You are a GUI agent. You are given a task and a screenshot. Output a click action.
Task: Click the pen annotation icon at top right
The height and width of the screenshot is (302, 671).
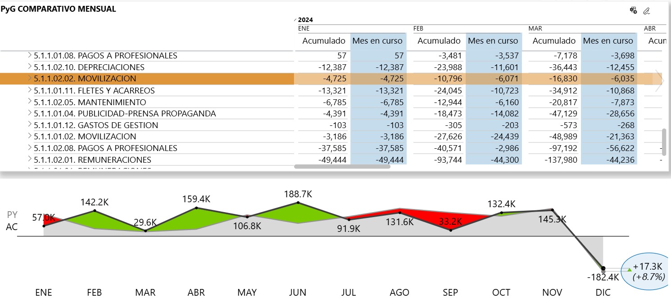click(647, 10)
